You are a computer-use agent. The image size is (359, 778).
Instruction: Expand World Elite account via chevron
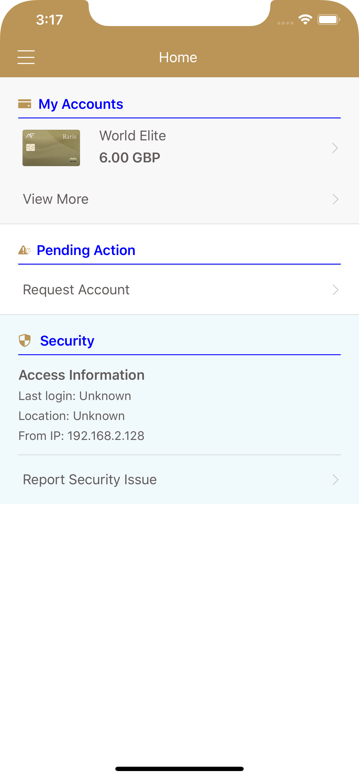[335, 148]
